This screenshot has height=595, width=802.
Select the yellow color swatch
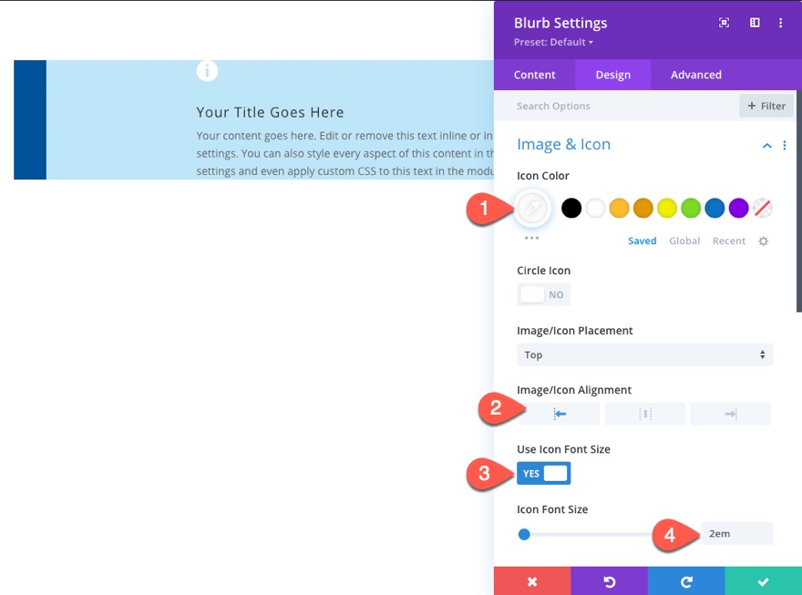(667, 208)
